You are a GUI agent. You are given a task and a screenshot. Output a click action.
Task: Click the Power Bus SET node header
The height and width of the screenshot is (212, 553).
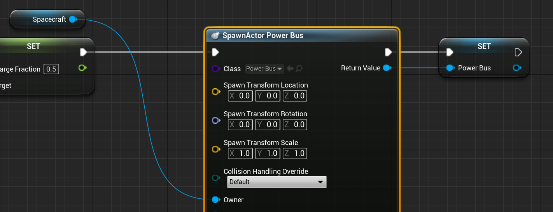484,46
